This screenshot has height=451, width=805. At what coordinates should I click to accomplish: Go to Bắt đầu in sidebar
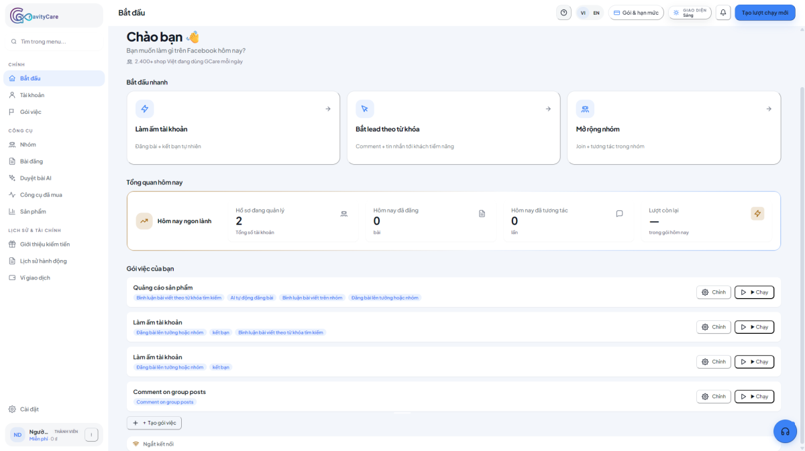54,78
